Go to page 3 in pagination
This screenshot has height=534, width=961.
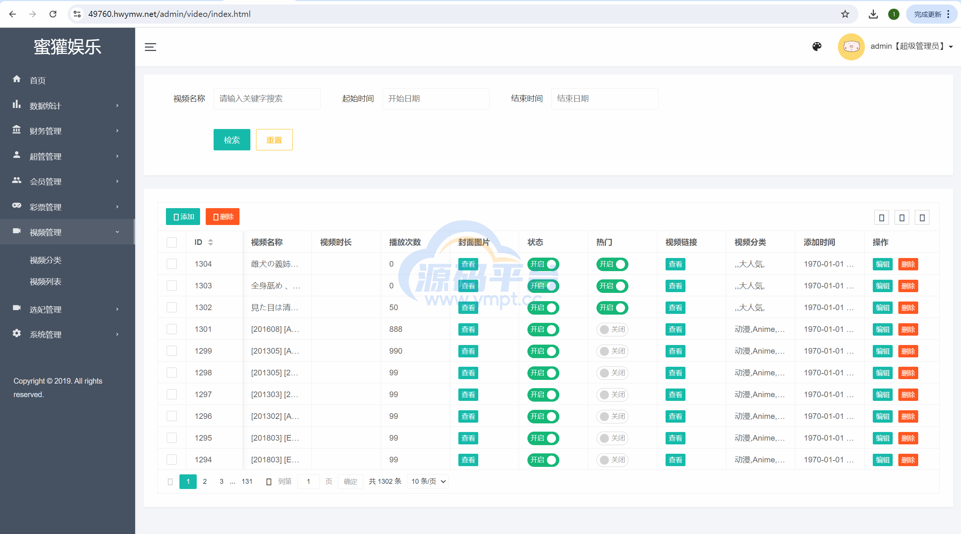[221, 481]
